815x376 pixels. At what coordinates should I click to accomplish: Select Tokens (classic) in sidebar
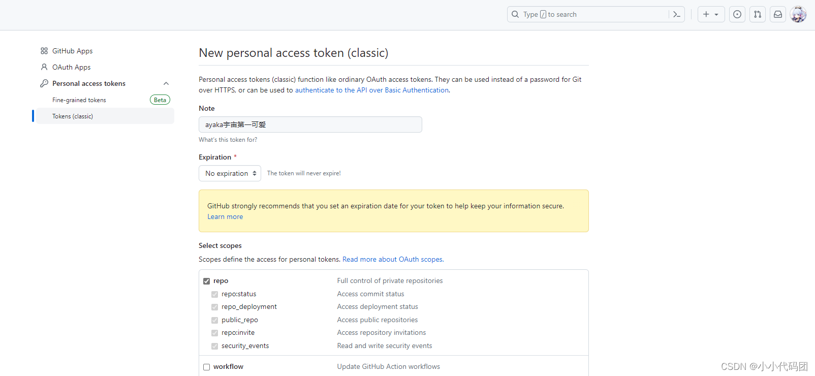pos(73,116)
